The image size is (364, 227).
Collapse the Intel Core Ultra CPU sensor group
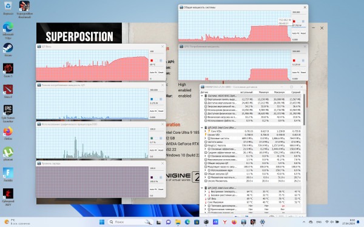pos(202,128)
